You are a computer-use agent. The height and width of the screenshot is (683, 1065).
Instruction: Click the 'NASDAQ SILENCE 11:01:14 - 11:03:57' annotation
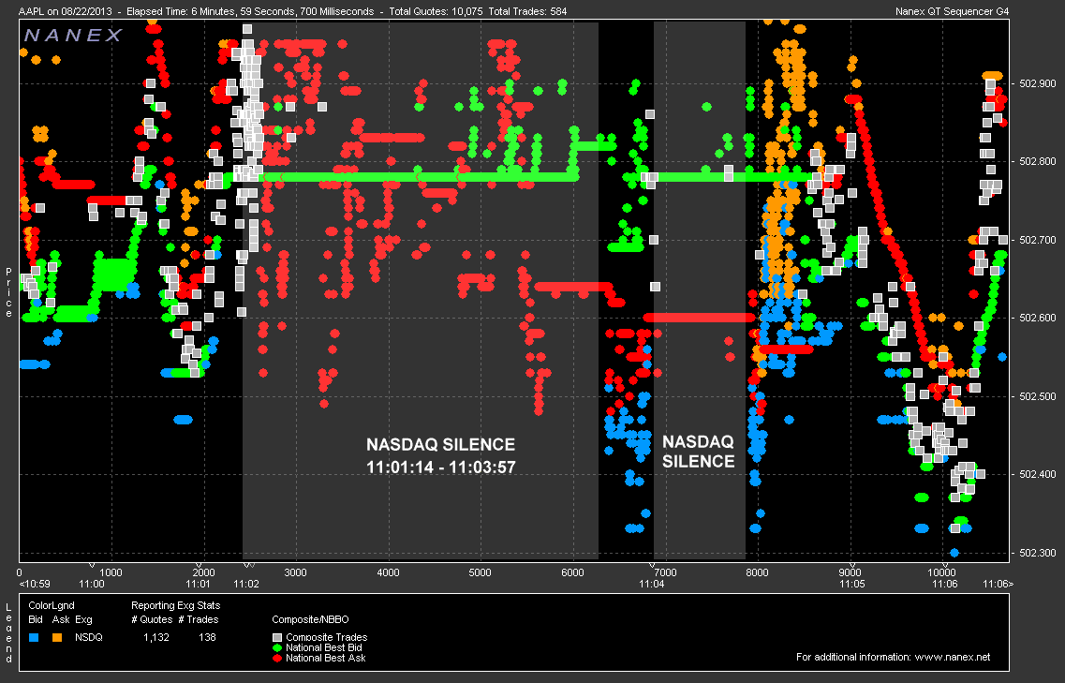441,456
